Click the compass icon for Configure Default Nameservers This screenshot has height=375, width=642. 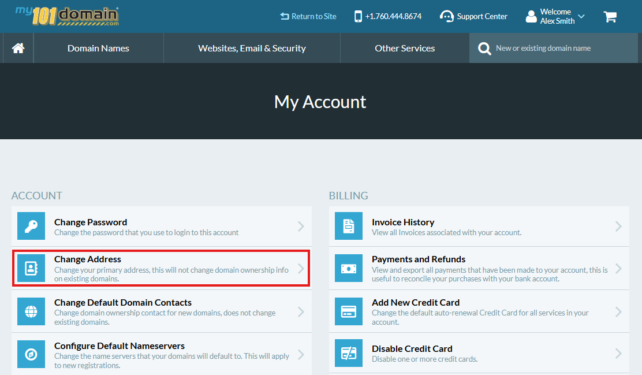point(31,353)
